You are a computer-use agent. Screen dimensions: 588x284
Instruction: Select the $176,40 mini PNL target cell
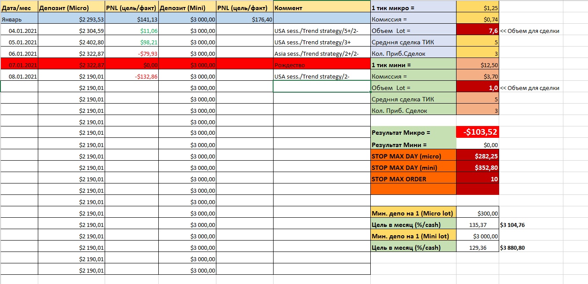coord(245,19)
